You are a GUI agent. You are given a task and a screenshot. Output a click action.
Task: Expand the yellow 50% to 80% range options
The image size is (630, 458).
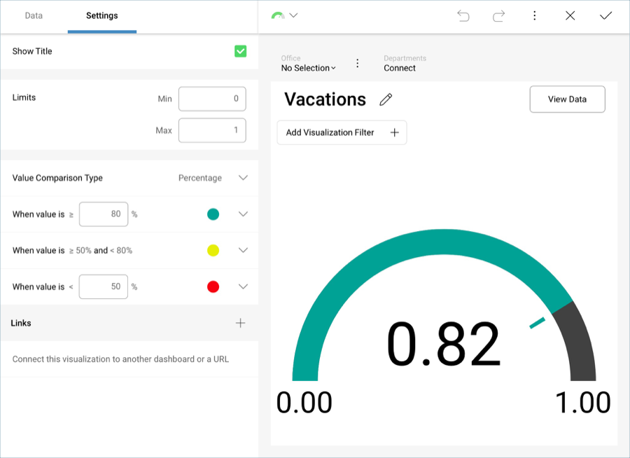243,250
